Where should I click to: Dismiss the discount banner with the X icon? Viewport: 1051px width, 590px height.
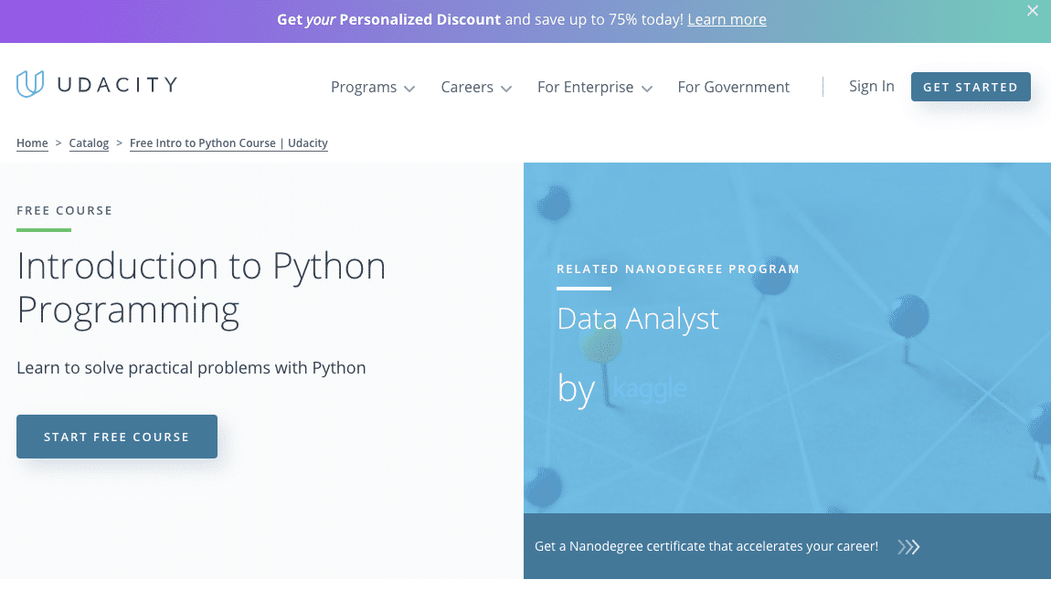(x=1032, y=11)
